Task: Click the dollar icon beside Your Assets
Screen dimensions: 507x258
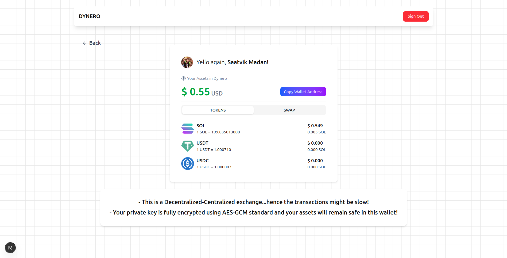Action: (x=183, y=78)
